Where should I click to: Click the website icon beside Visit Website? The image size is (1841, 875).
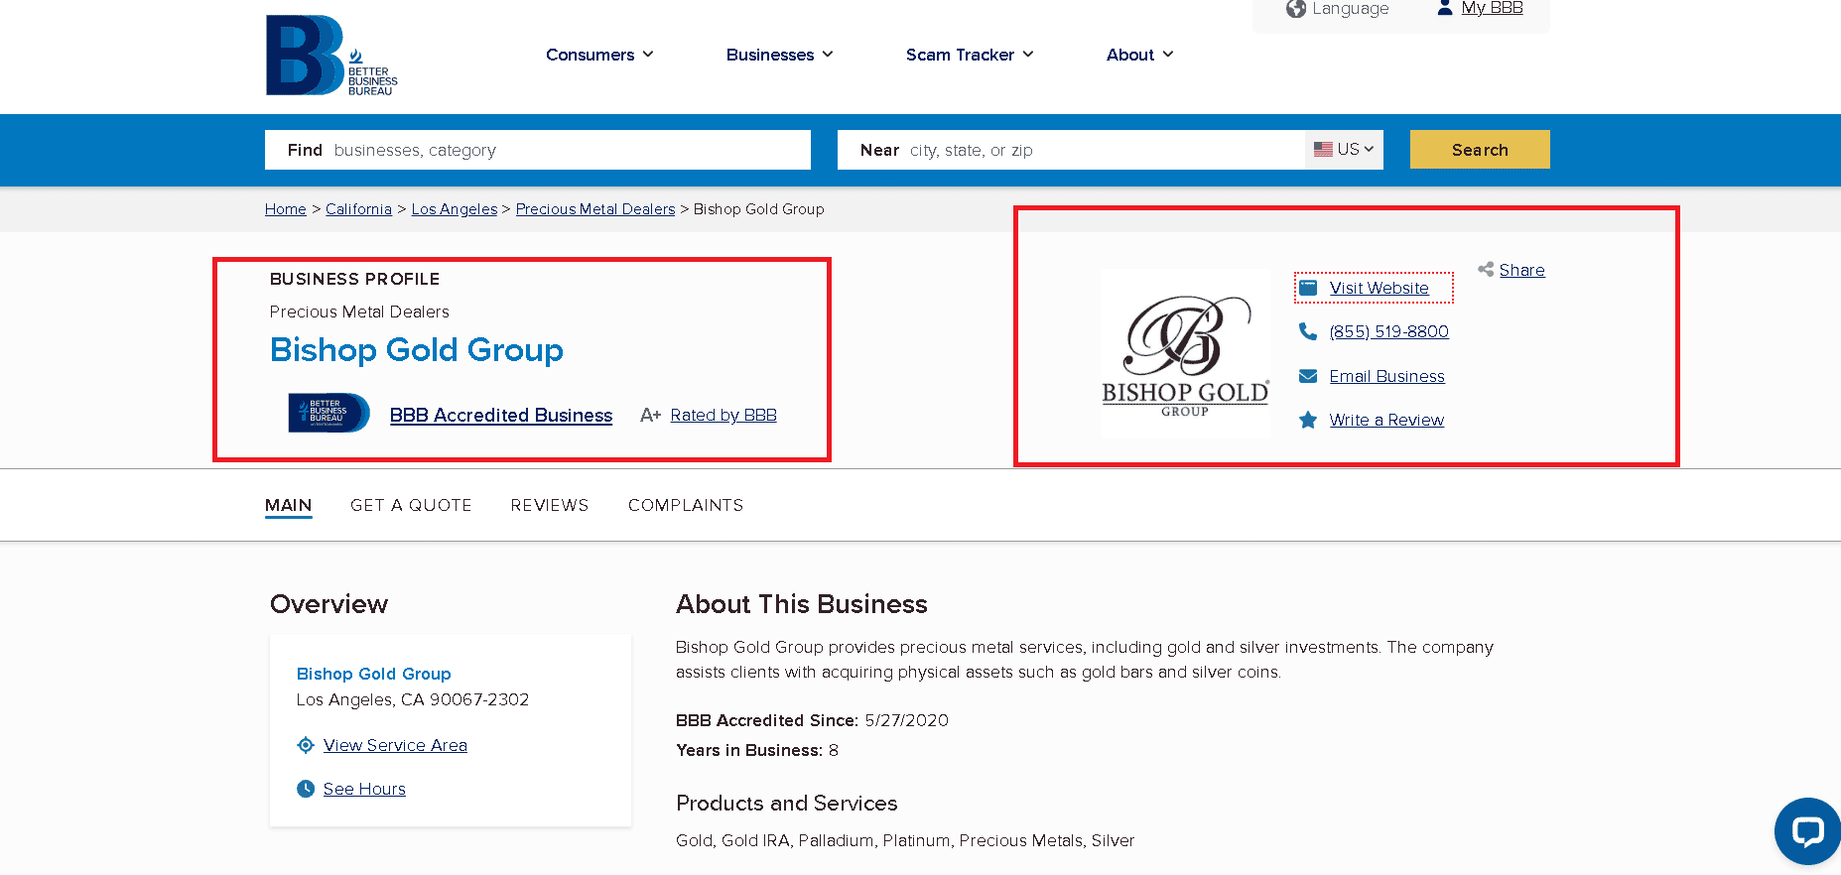(1308, 288)
